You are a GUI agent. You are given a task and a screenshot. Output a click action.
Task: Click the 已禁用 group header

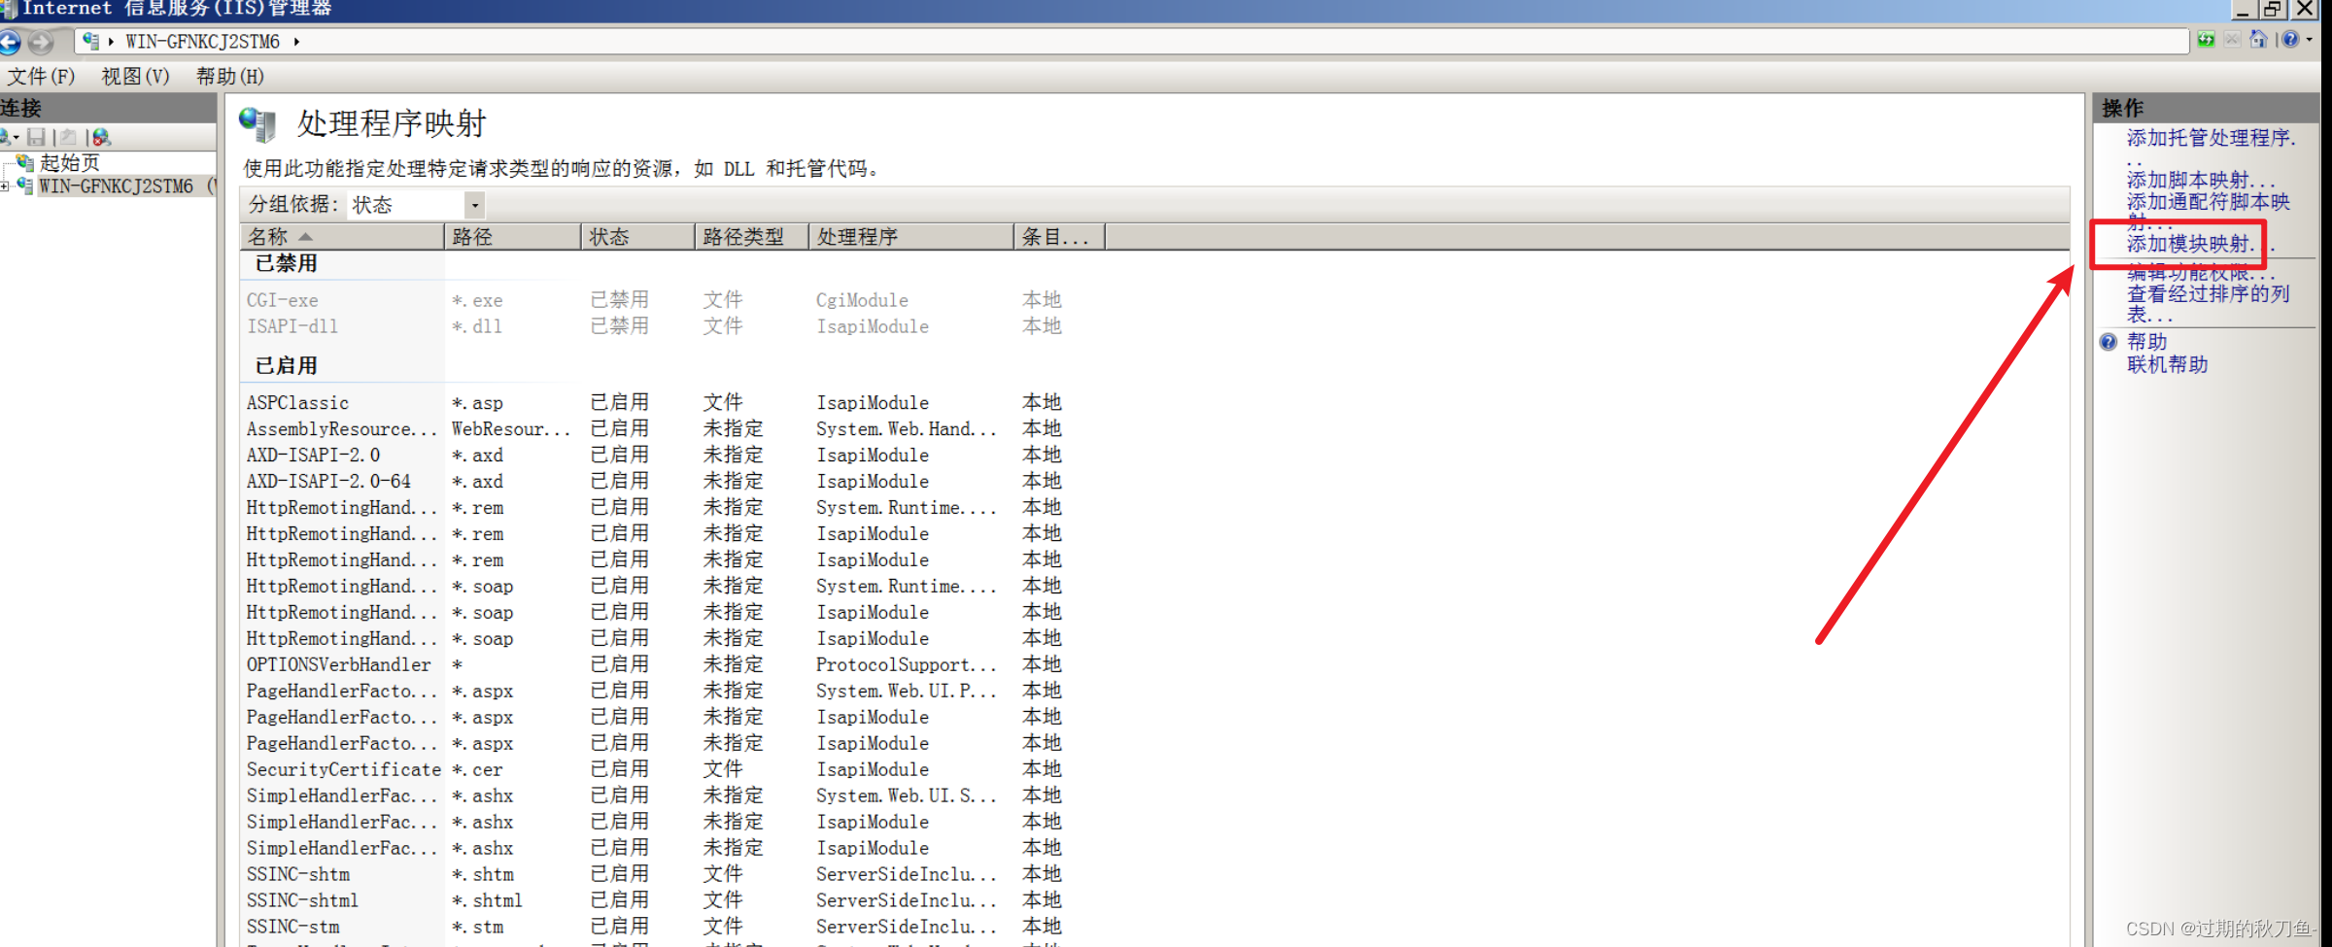(286, 264)
